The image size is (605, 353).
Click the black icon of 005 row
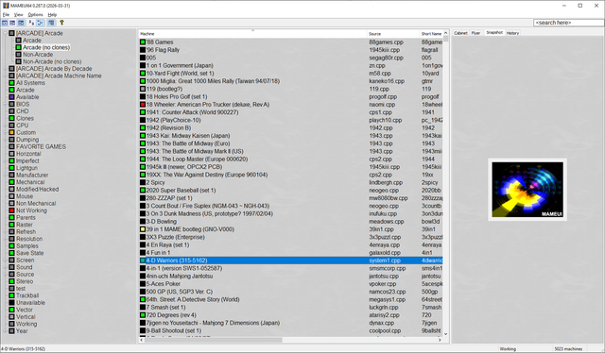143,58
